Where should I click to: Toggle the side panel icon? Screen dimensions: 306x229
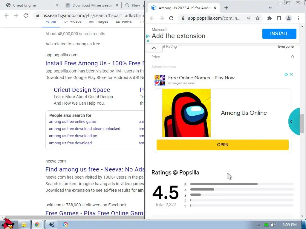point(279,18)
